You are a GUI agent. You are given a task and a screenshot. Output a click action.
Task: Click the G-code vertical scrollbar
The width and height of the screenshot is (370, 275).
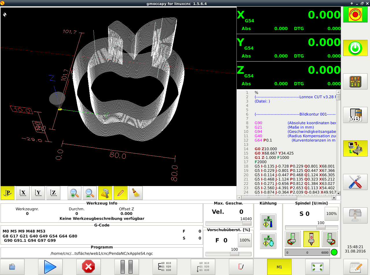(338, 143)
